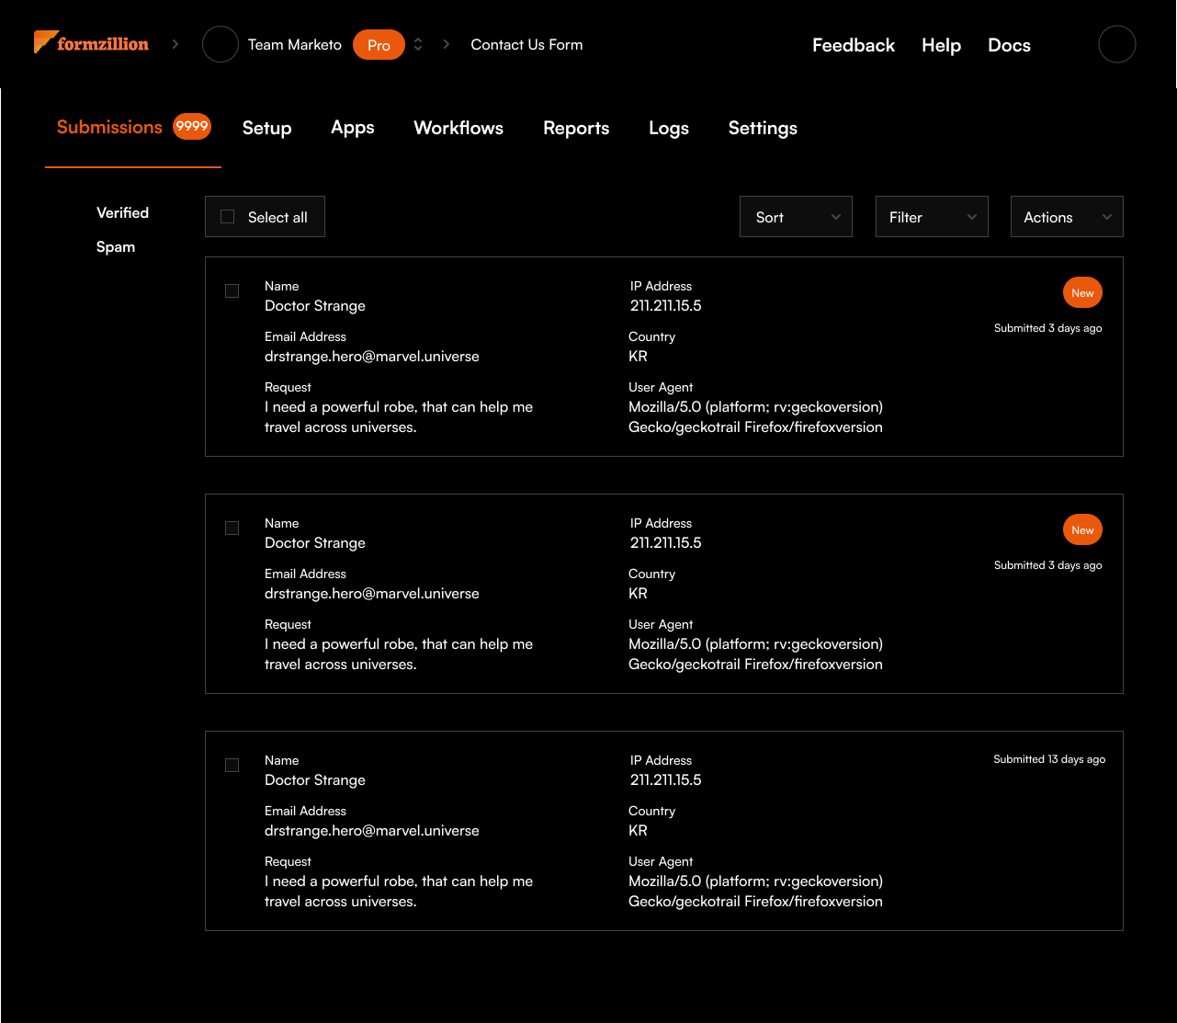
Task: Select the checkbox of the 13-days-ago submission
Action: coord(232,765)
